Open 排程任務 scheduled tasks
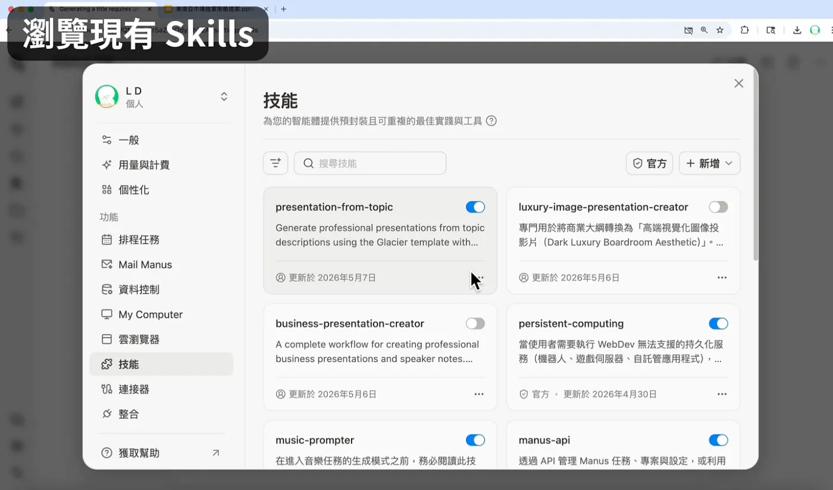 tap(161, 240)
